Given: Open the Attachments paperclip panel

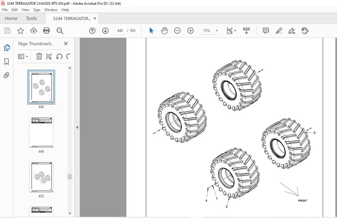Looking at the screenshot, I should [x=7, y=75].
